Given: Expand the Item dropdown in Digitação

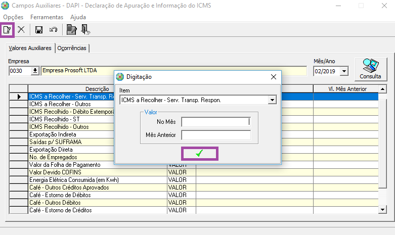Looking at the screenshot, I should (273, 100).
